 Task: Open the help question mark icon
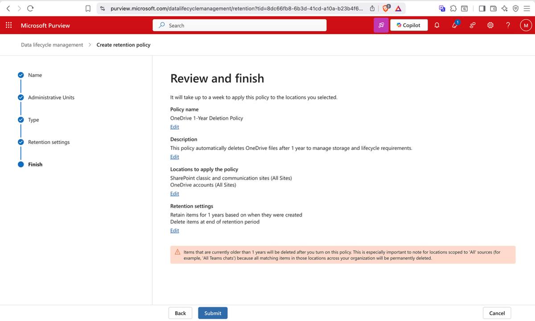(508, 25)
